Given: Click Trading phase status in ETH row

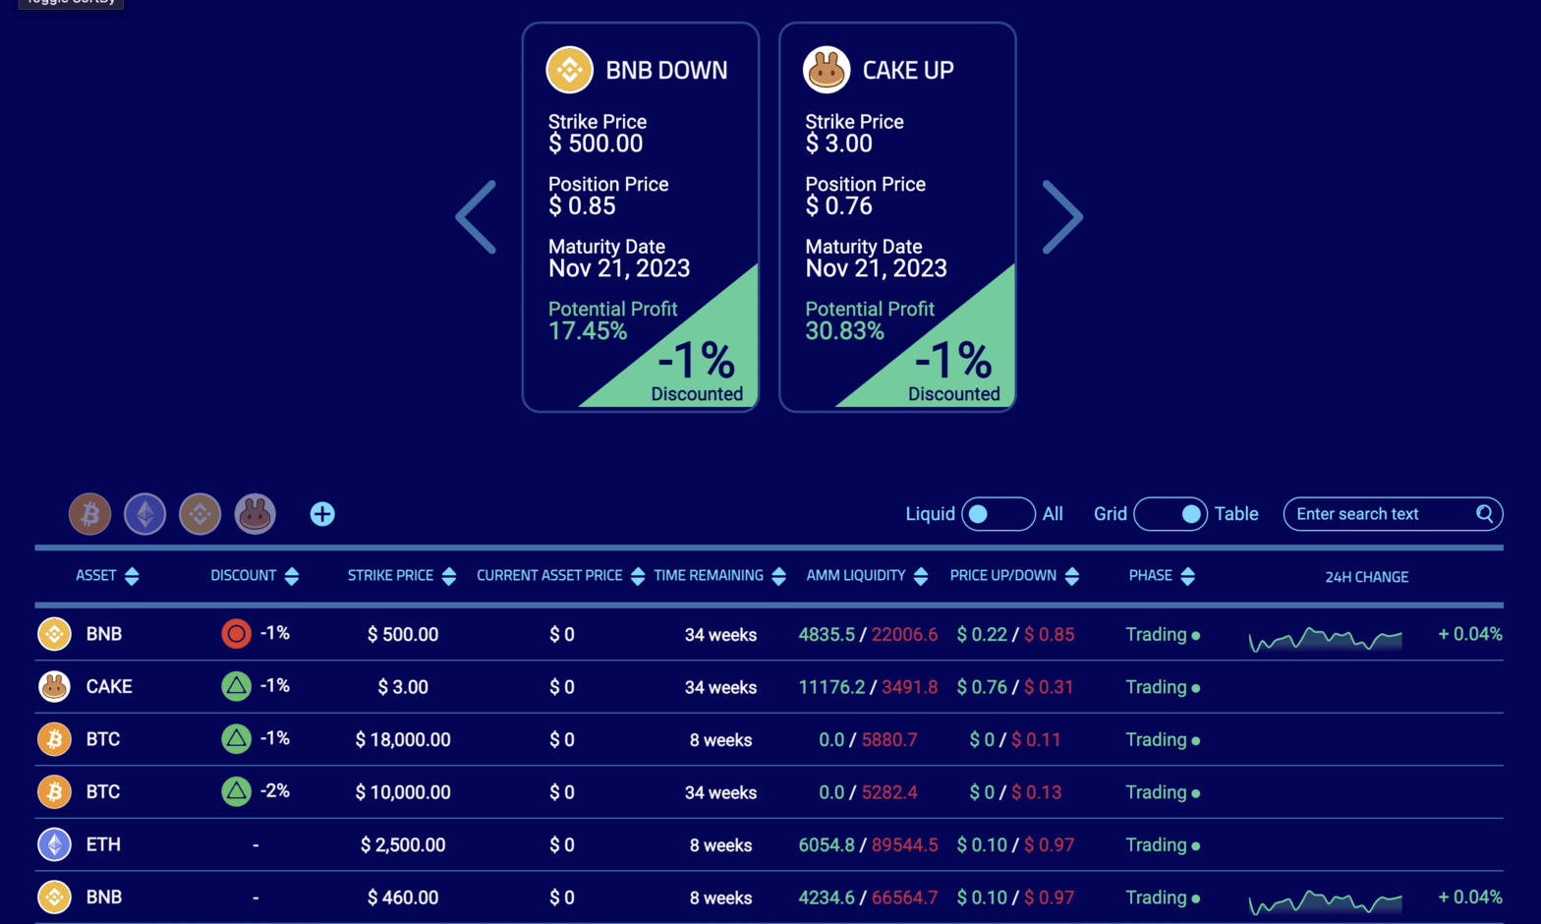Looking at the screenshot, I should click(1163, 844).
